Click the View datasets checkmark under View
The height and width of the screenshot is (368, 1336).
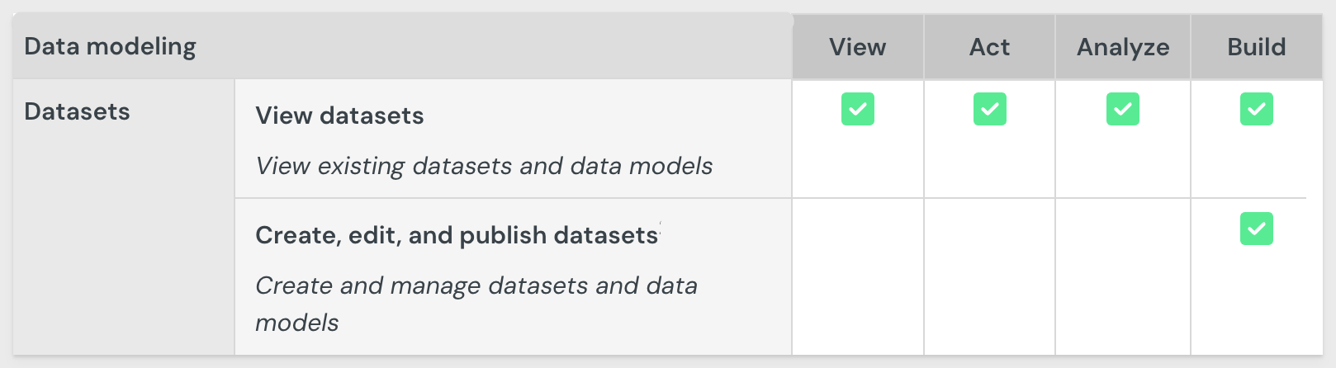click(857, 109)
